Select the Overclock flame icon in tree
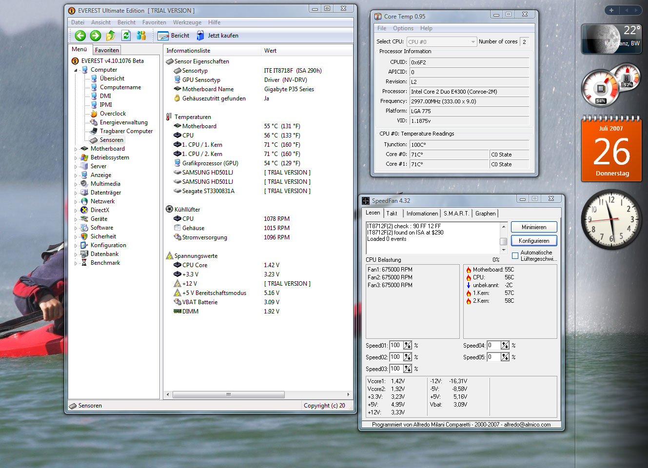 (94, 114)
